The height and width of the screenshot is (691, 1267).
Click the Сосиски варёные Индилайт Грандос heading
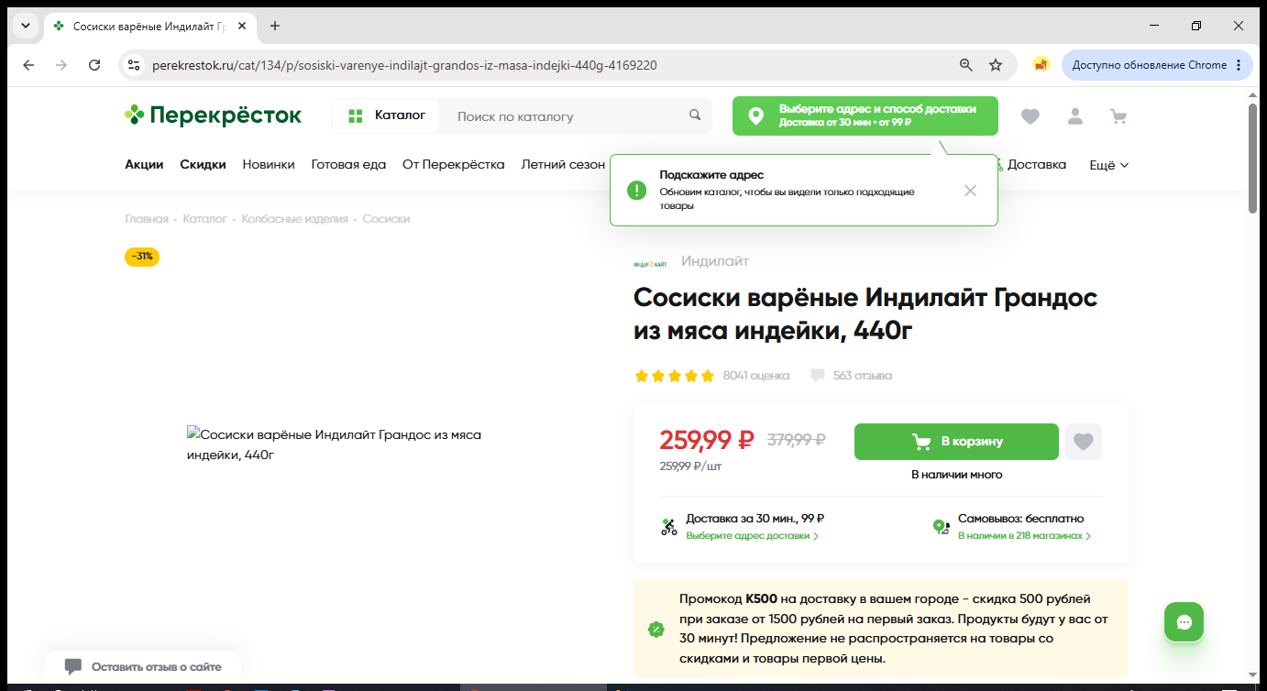coord(865,314)
